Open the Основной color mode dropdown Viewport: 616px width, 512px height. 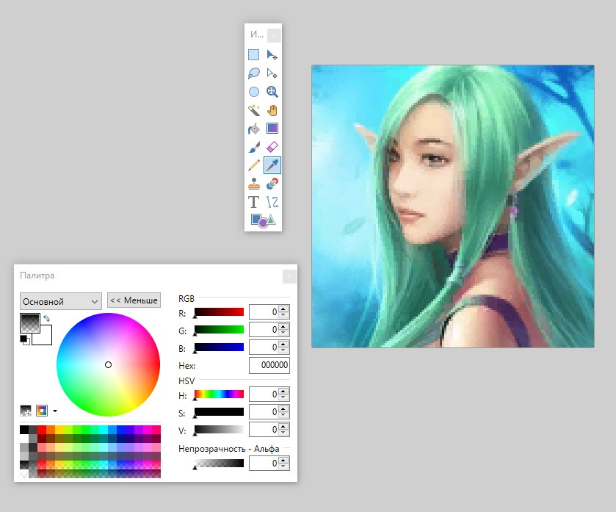pos(61,301)
